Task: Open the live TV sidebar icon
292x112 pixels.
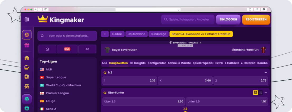Action: coord(27,109)
